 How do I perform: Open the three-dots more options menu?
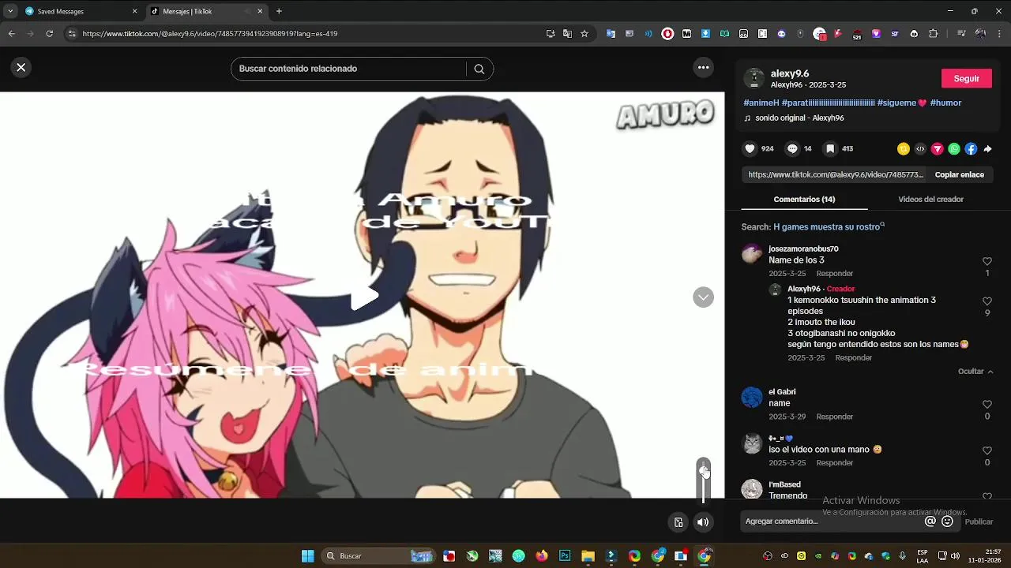[703, 68]
